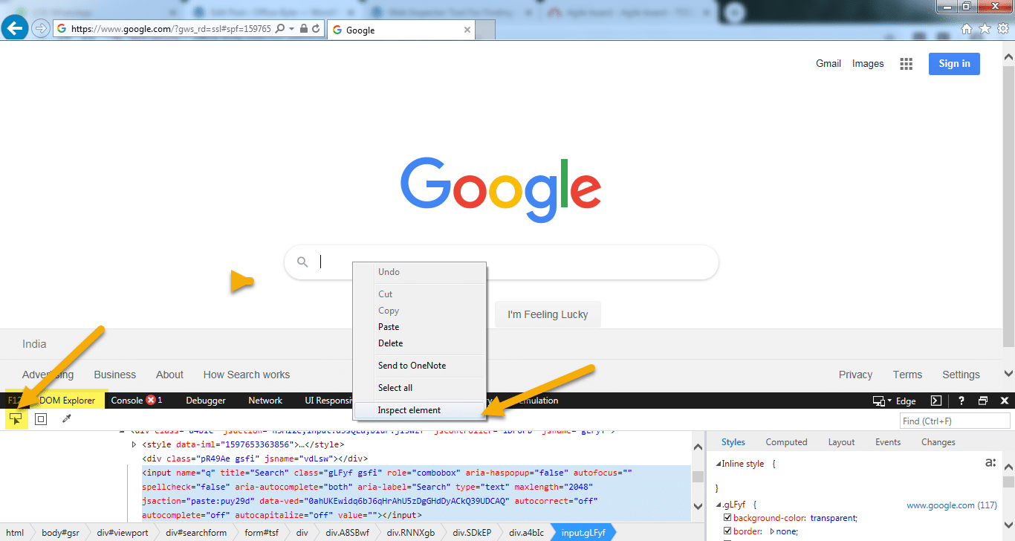This screenshot has width=1015, height=541.
Task: Open the Gmail link
Action: tap(828, 64)
